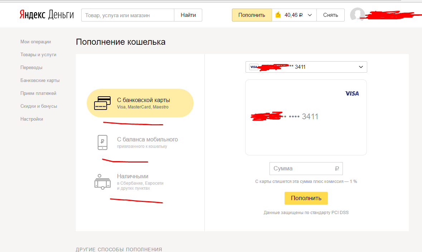Go to Товары и услуги section
The image size is (422, 252).
coord(38,55)
